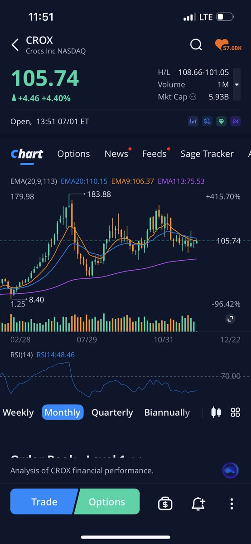
Task: Tap the +415.70% axis label
Action: coord(222,197)
